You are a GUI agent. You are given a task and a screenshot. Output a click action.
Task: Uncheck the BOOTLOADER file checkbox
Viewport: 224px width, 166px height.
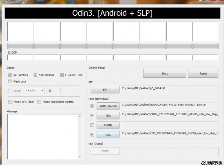coord(92,106)
